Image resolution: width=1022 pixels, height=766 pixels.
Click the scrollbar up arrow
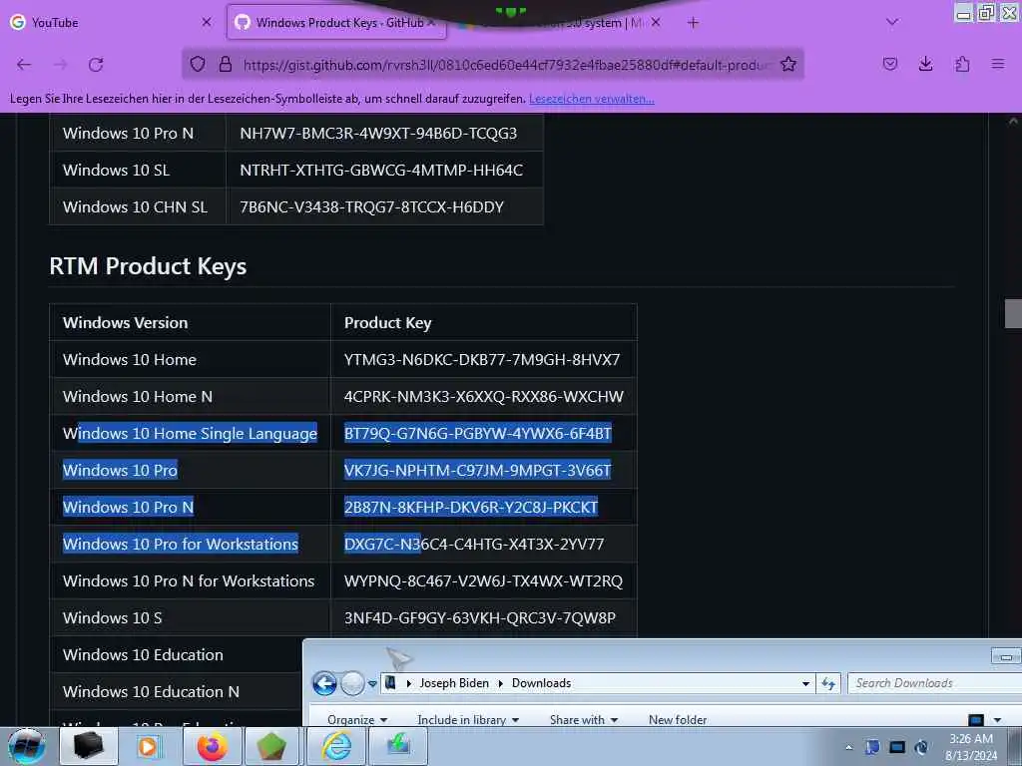1013,121
